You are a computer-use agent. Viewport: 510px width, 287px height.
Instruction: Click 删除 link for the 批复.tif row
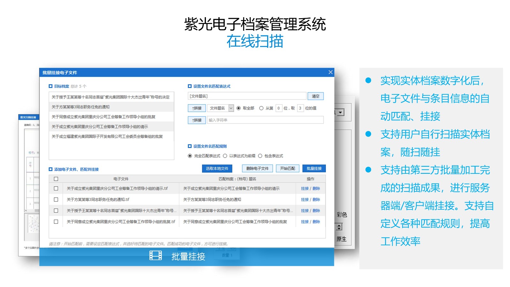point(316,222)
